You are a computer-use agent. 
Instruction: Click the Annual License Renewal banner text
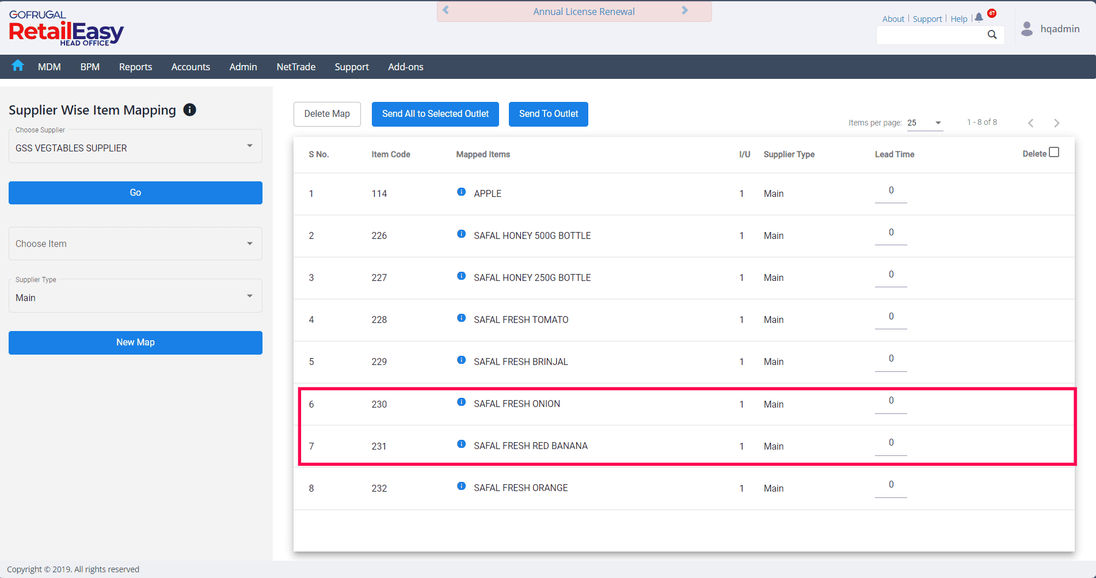point(584,12)
